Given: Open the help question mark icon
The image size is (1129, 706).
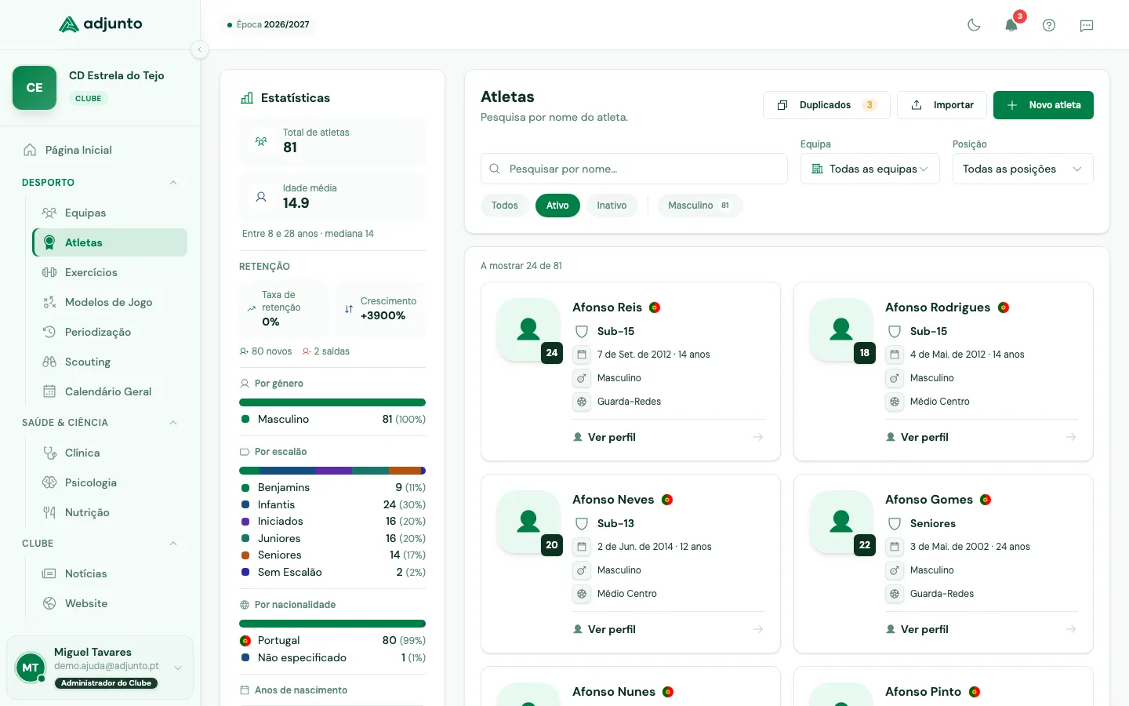Looking at the screenshot, I should [1049, 25].
